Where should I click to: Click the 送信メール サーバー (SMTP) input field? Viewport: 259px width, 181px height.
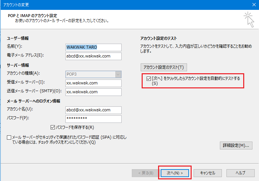point(93,92)
